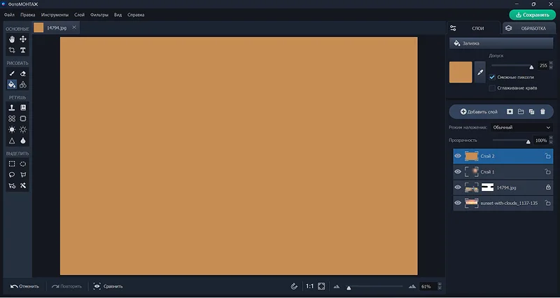Select the retouch book-shaped tool icon

[23, 108]
